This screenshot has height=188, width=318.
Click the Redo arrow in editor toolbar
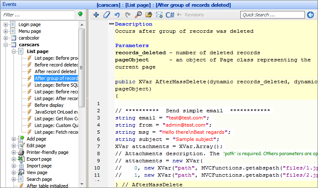coord(127,15)
